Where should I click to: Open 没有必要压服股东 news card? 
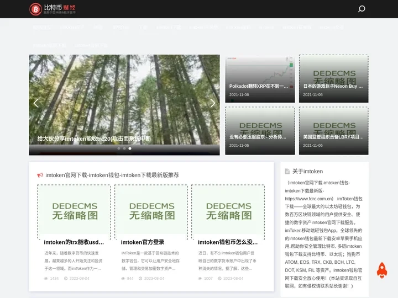coord(260,131)
